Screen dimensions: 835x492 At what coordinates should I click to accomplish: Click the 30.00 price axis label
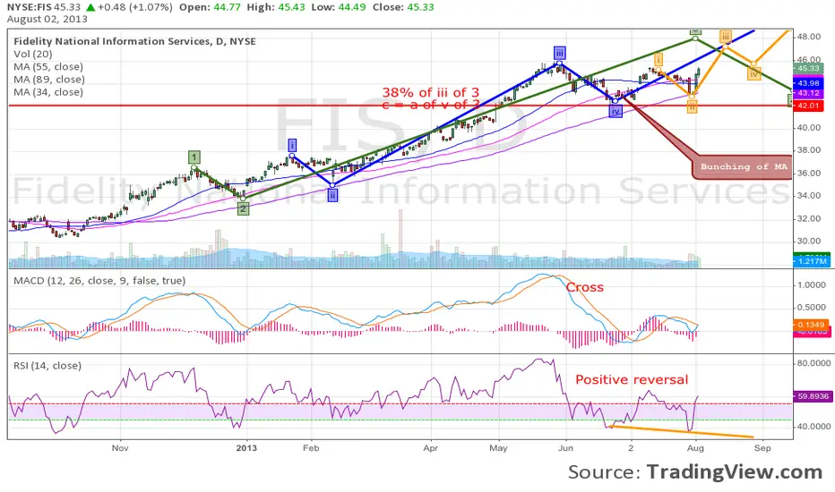[809, 241]
